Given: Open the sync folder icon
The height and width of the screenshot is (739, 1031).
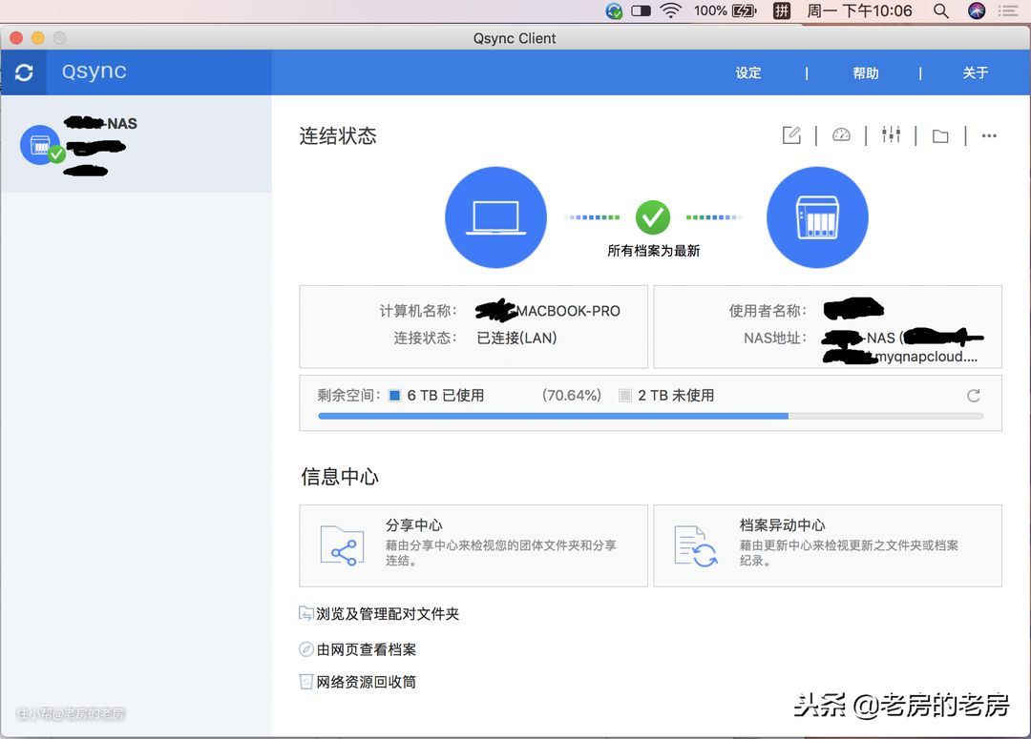Looking at the screenshot, I should click(x=940, y=136).
